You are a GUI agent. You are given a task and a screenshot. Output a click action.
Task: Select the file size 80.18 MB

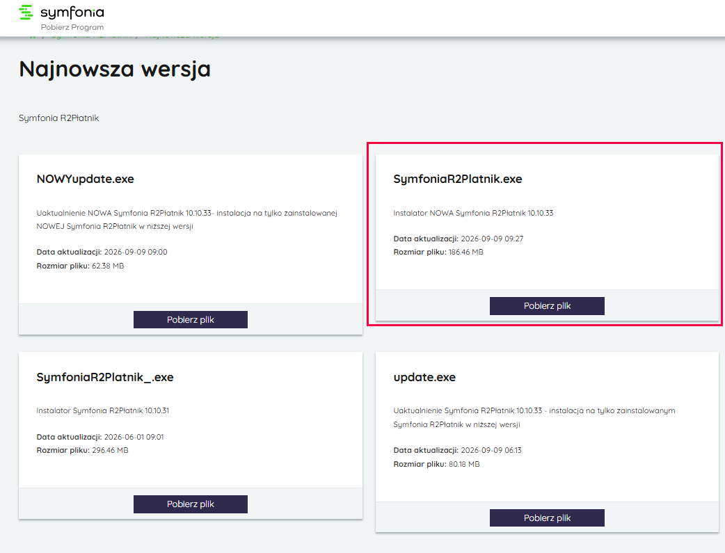coord(464,464)
